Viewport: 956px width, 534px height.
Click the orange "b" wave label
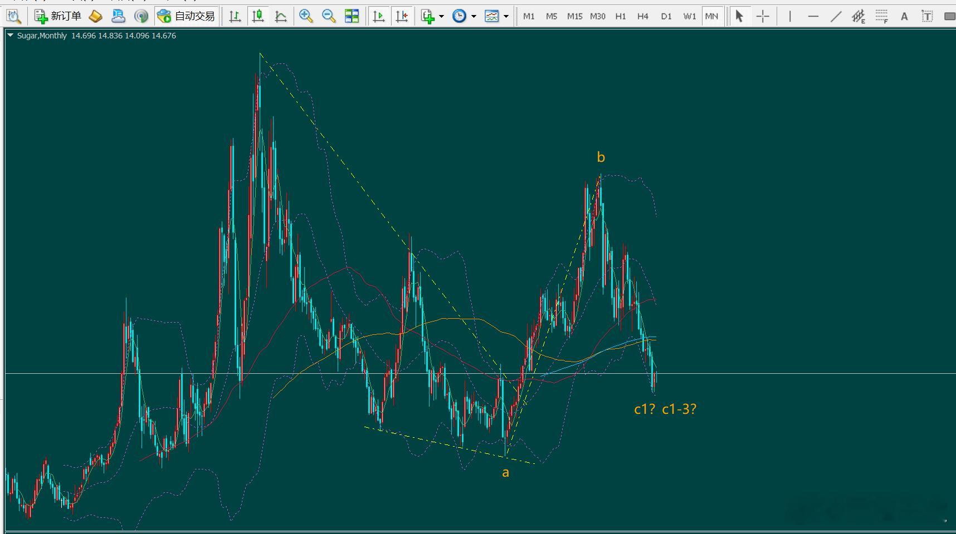click(x=601, y=157)
